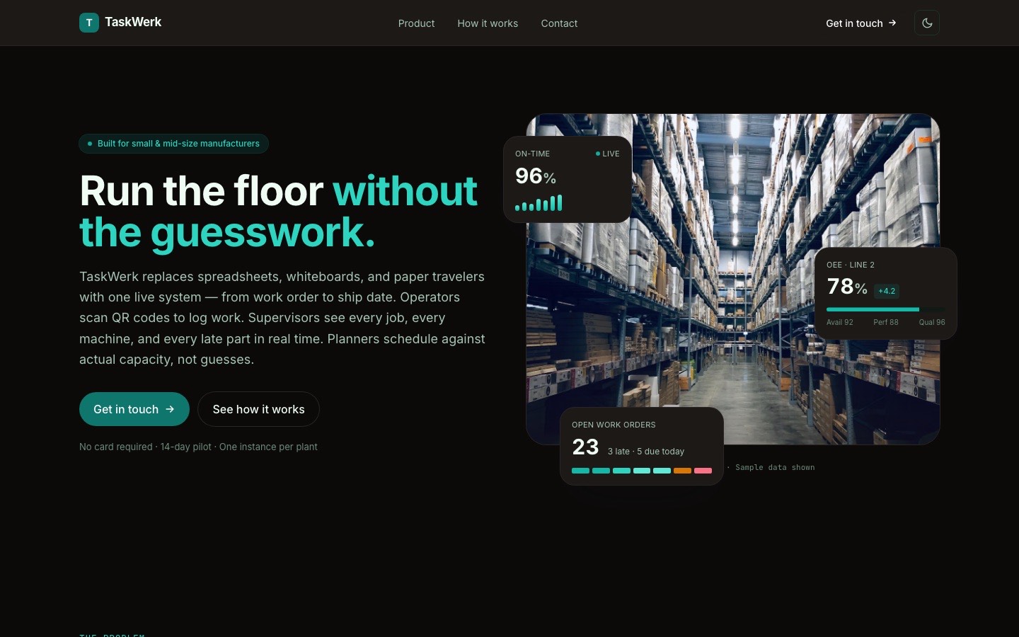This screenshot has height=637, width=1019.
Task: Click the header Get in touch link
Action: 861,23
